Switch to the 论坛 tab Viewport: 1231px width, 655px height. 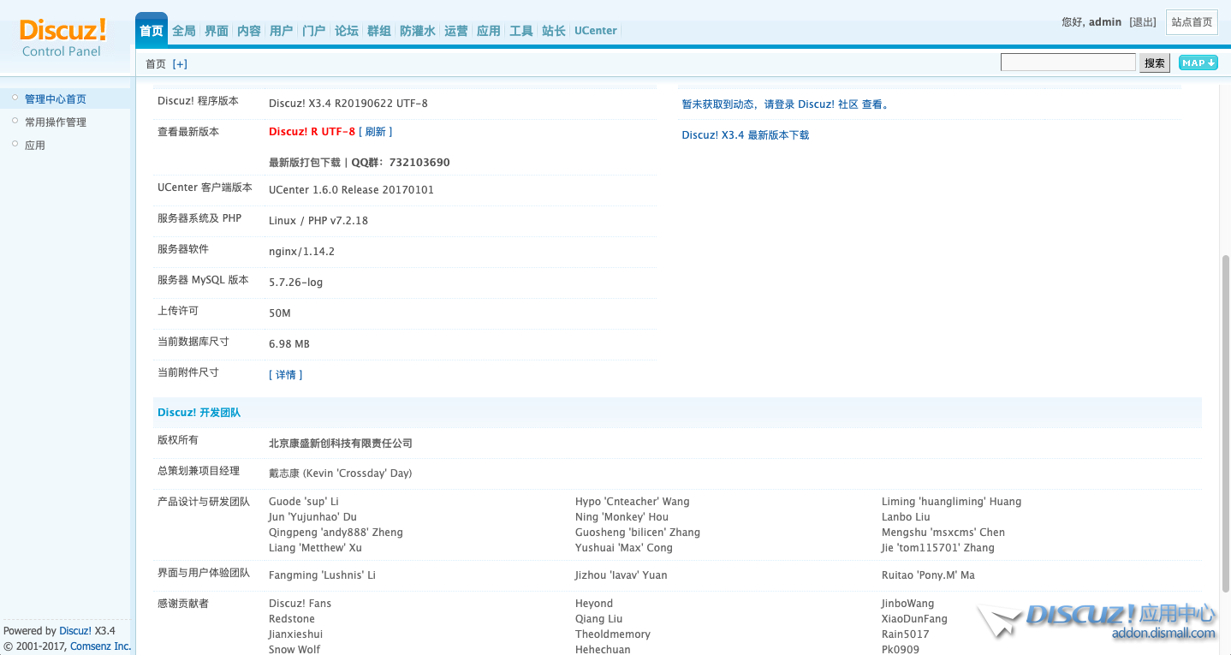click(347, 31)
